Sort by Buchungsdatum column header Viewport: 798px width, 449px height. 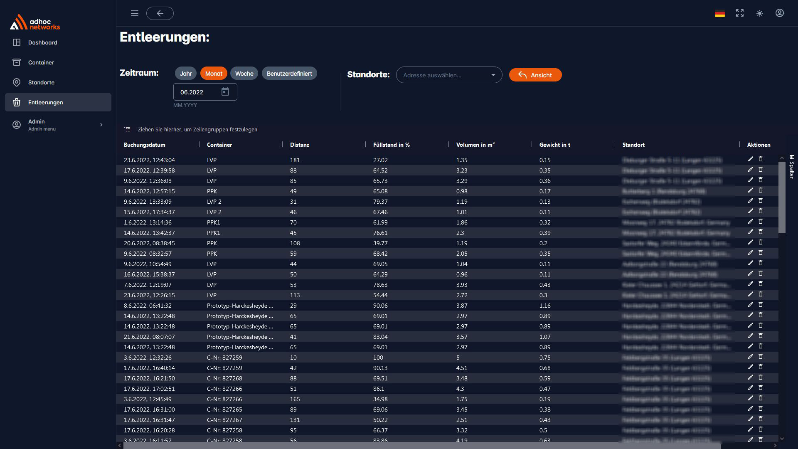coord(145,145)
